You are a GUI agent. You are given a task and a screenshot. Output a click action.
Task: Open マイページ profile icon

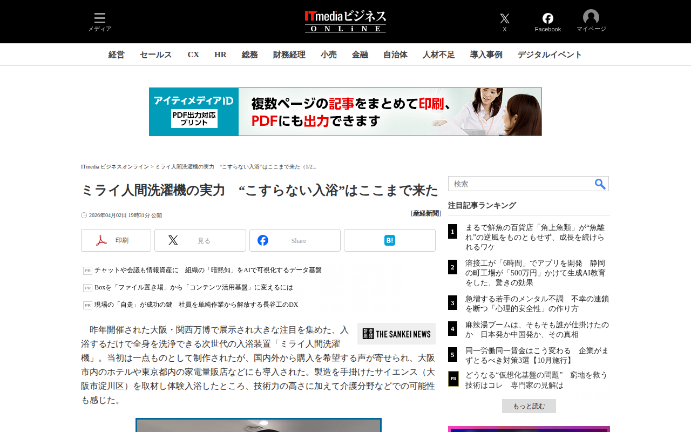point(591,21)
